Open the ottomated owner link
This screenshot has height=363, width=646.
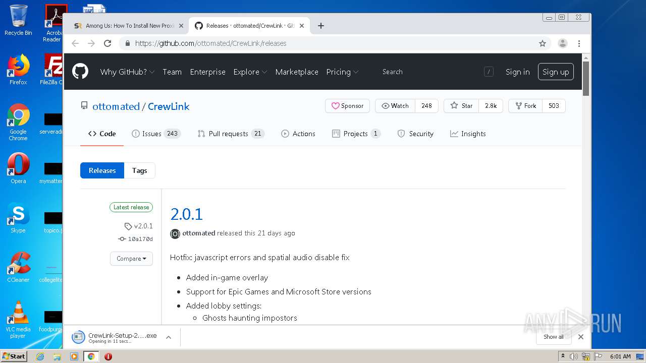(x=116, y=106)
